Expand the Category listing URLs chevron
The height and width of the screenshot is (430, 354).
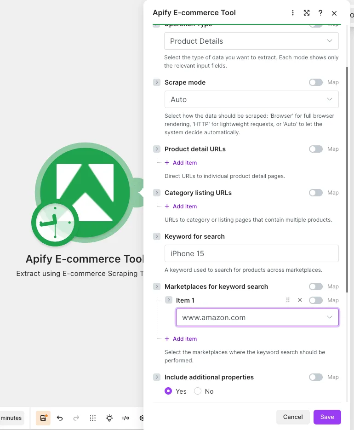157,193
